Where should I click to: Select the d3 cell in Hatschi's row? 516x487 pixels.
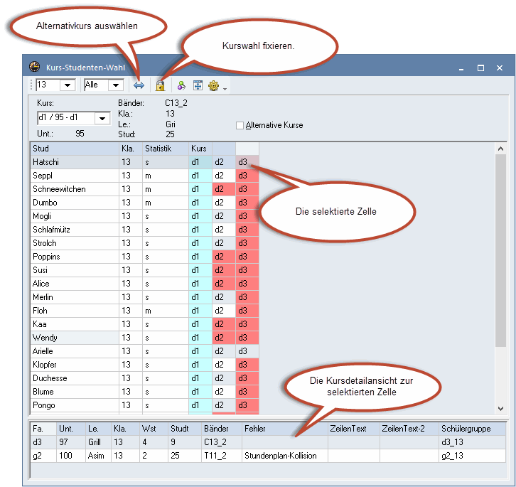coord(247,162)
